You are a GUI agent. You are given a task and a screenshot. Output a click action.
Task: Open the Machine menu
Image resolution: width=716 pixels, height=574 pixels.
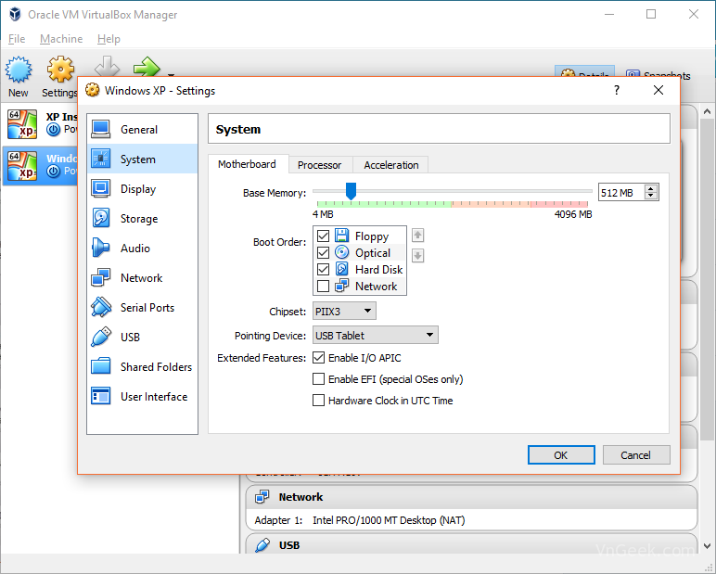[x=61, y=39]
